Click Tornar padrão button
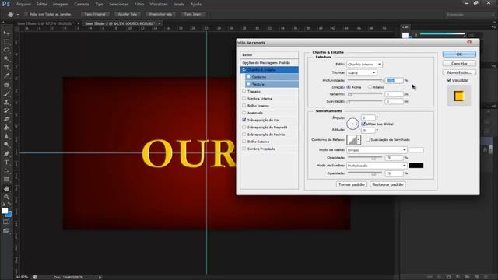Image resolution: width=498 pixels, height=280 pixels. click(x=352, y=184)
